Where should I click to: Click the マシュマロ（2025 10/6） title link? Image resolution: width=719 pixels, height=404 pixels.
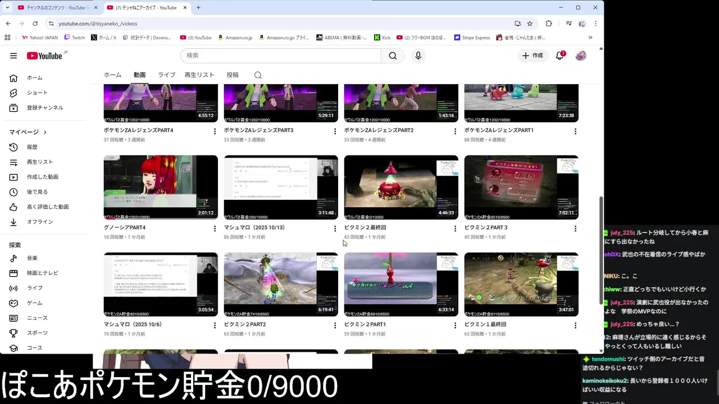[x=133, y=324]
